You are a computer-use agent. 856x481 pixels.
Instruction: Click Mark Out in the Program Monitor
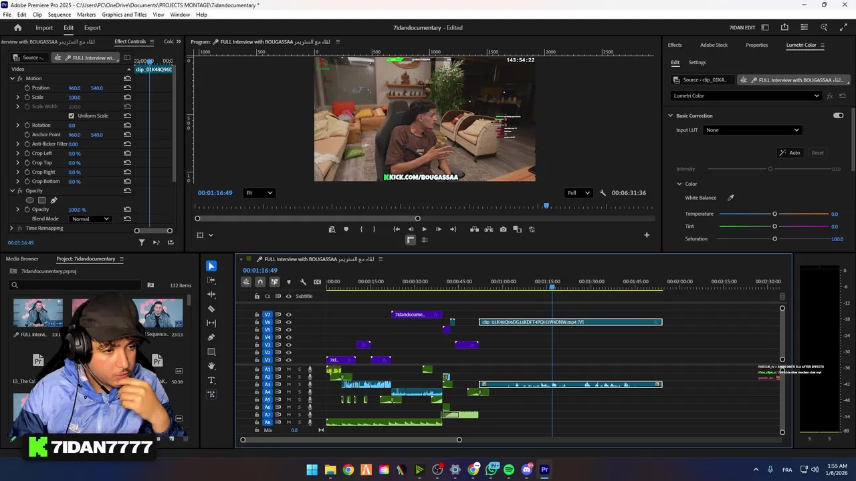point(374,229)
